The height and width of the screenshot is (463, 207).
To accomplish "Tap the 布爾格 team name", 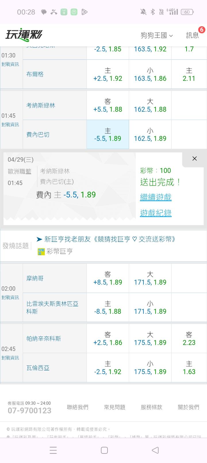I will [x=35, y=74].
